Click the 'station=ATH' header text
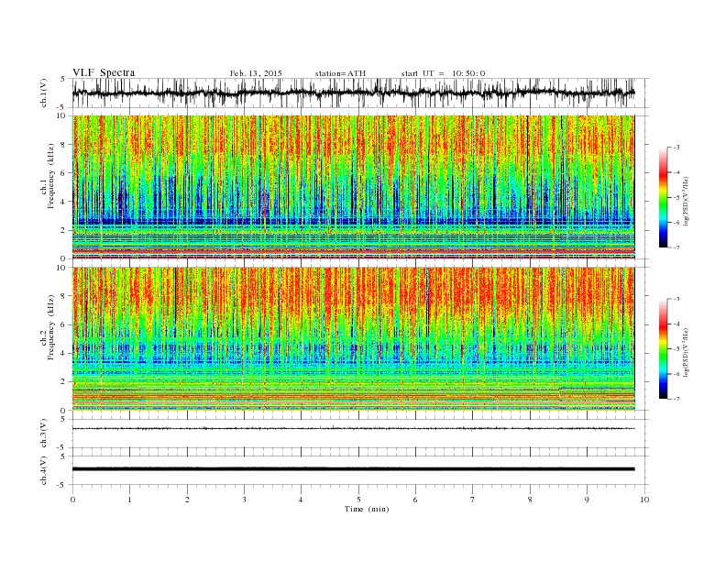Image resolution: width=726 pixels, height=561 pixels. click(x=340, y=73)
